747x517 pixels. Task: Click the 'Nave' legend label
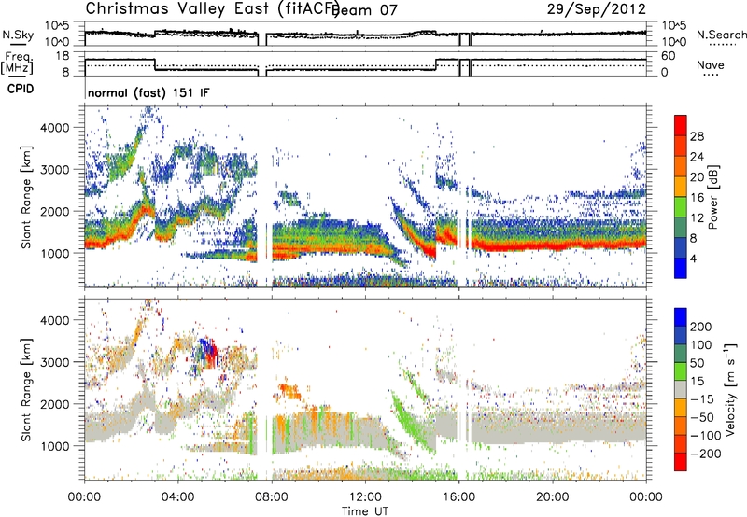(x=711, y=64)
